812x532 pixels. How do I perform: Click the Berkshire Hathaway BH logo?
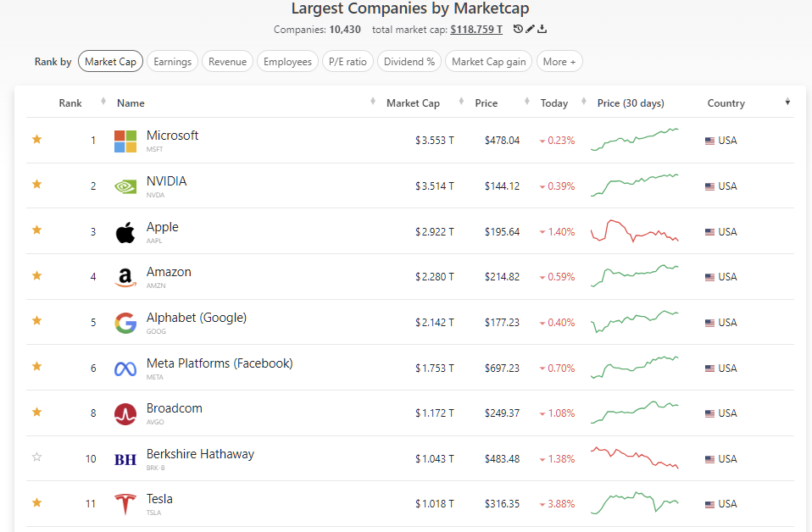125,458
